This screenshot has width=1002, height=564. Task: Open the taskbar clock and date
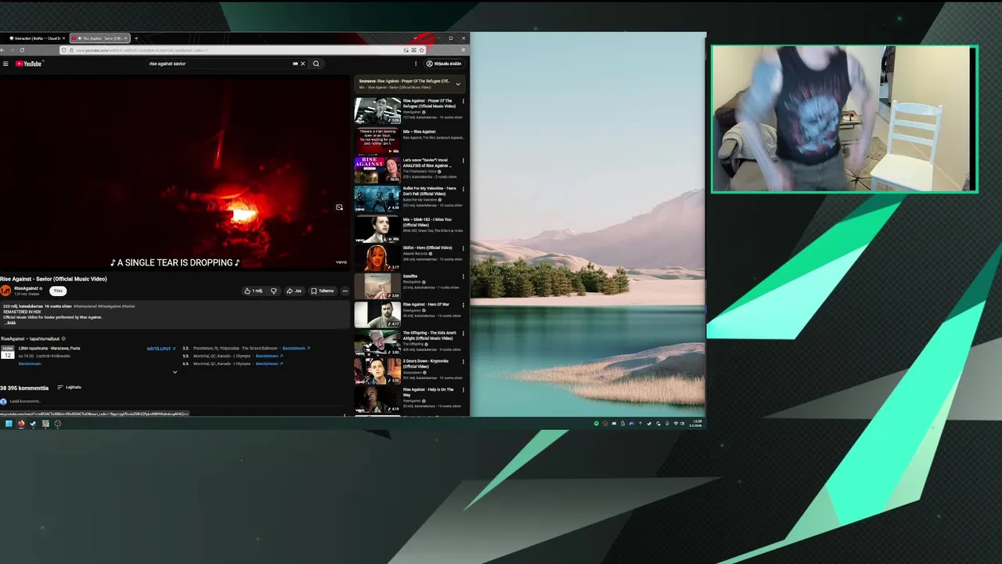pyautogui.click(x=697, y=423)
